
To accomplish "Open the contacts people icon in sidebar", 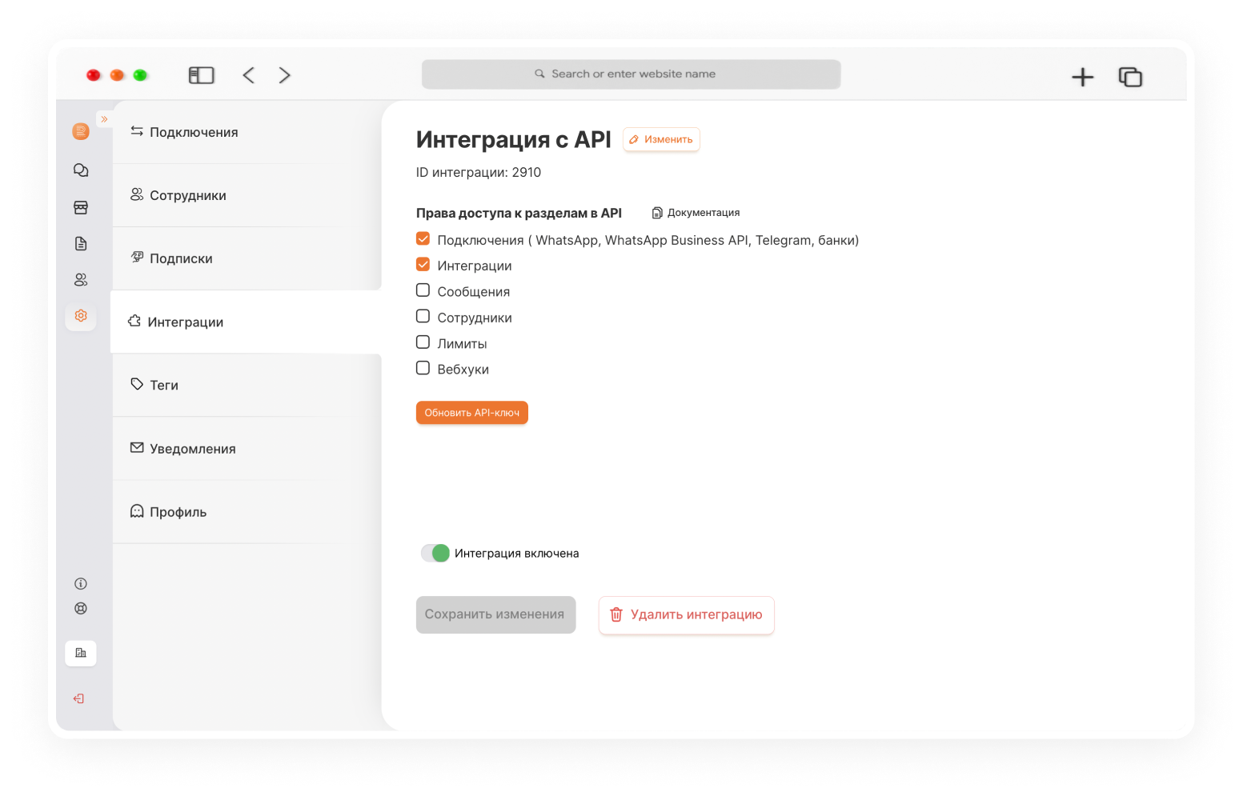I will 81,280.
